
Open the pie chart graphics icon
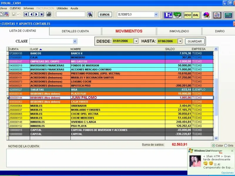tap(207, 15)
